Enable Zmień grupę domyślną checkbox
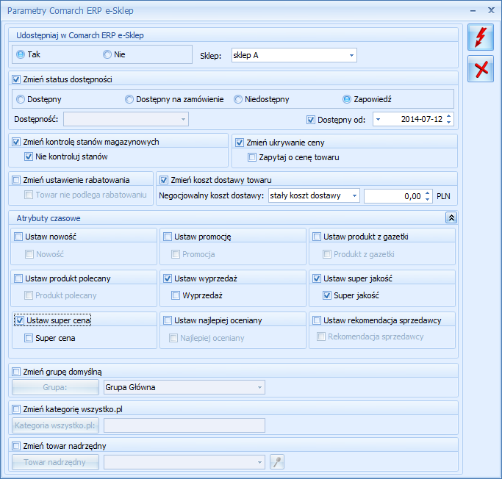Screen dimensions: 502x479 coord(16,372)
